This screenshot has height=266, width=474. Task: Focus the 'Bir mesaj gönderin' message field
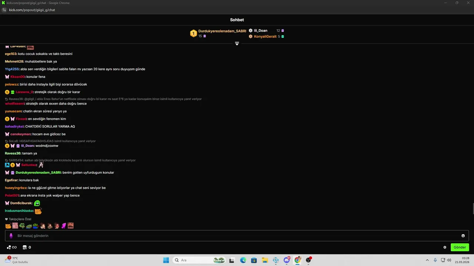coord(237,236)
